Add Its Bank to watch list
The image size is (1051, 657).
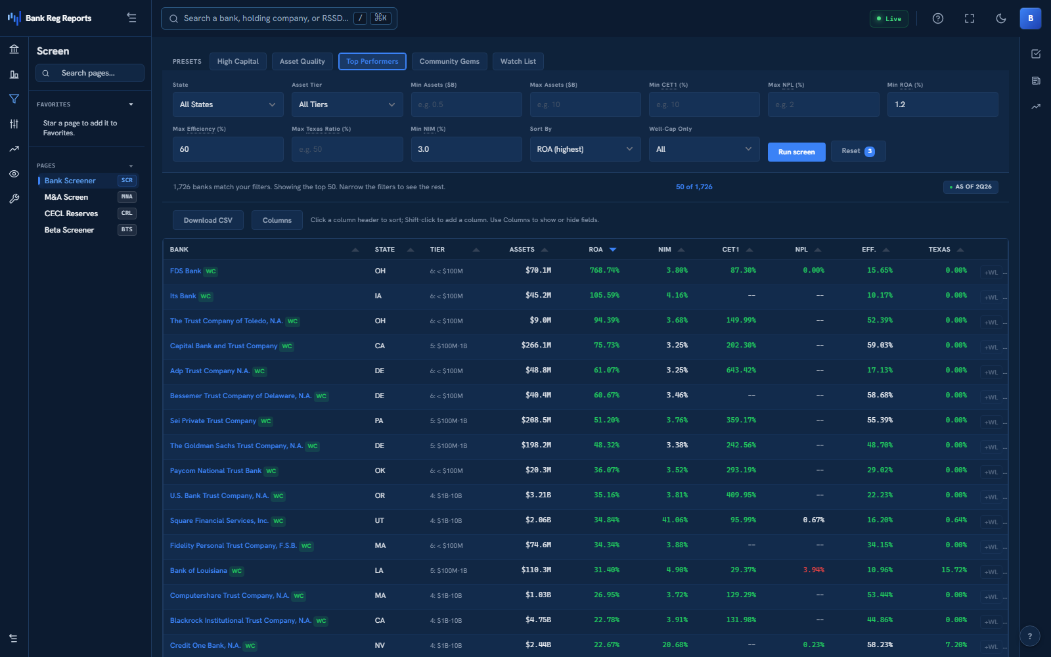pos(991,297)
